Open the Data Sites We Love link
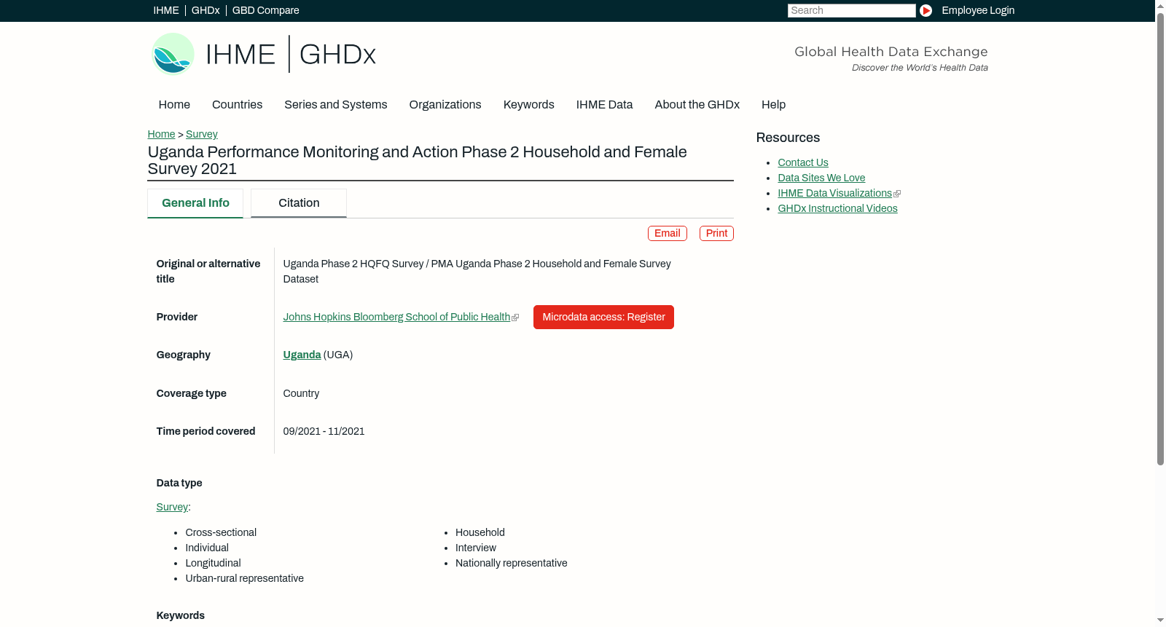This screenshot has width=1166, height=627. tap(821, 178)
